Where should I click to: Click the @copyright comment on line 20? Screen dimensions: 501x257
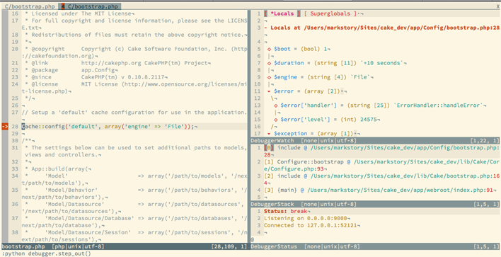pos(134,52)
